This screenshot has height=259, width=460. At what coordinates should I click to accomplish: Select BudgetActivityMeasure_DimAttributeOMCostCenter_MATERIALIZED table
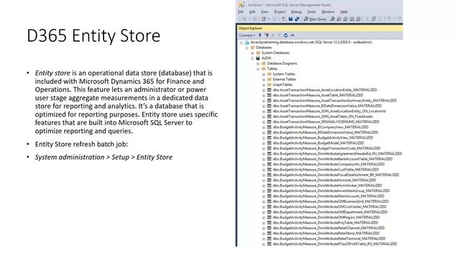click(x=330, y=206)
